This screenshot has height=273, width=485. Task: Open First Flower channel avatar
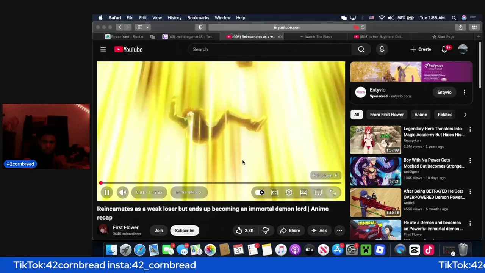point(103,230)
